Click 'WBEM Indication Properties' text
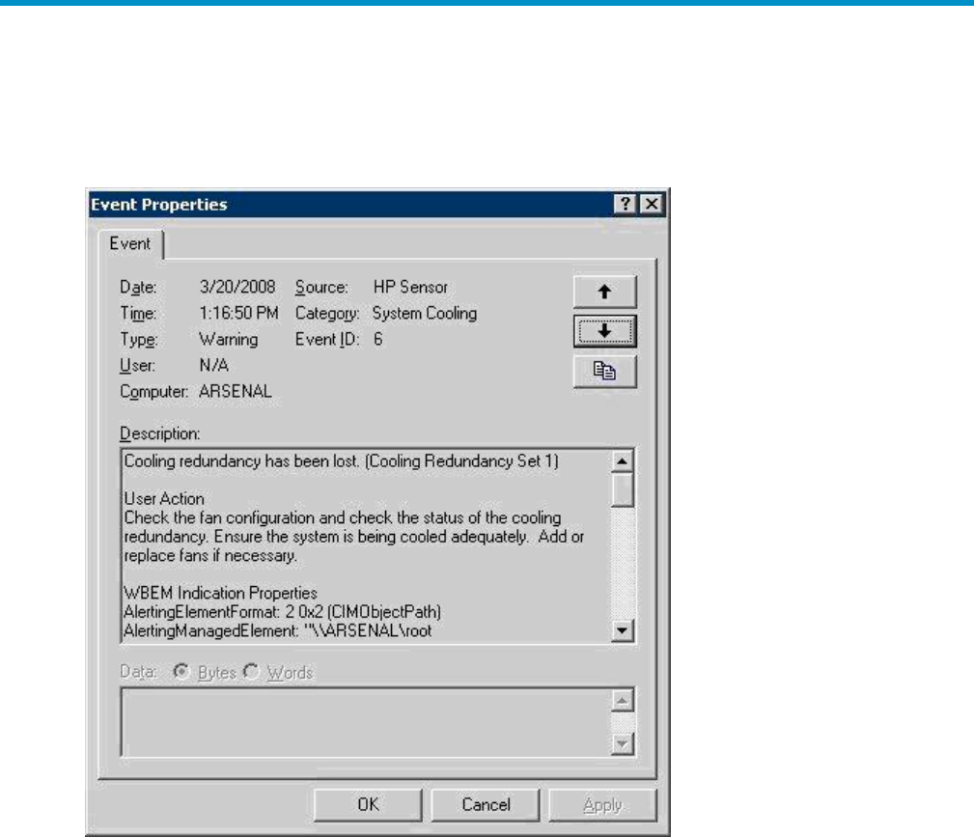 (x=220, y=593)
